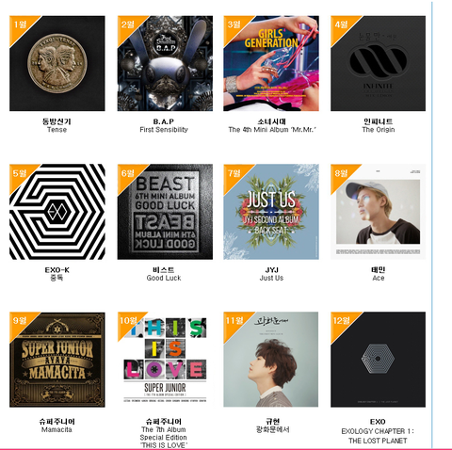Click the 'Tense' album title link

click(x=56, y=130)
